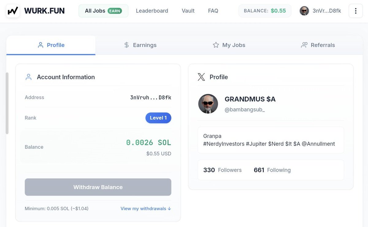Expand View my withdrawals link
This screenshot has width=368, height=227.
(146, 209)
